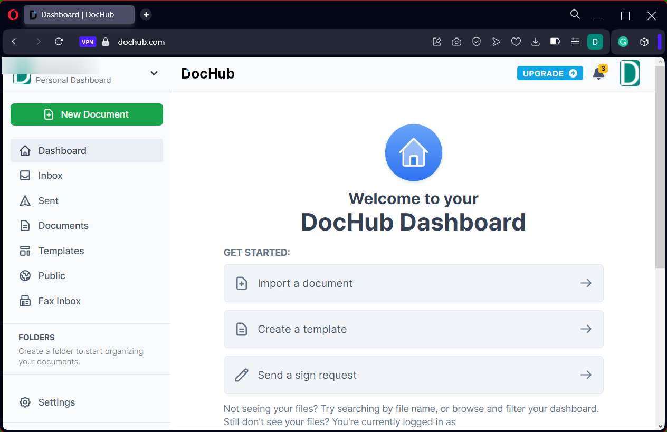
Task: Click the account avatar in sidebar header
Action: point(22,78)
